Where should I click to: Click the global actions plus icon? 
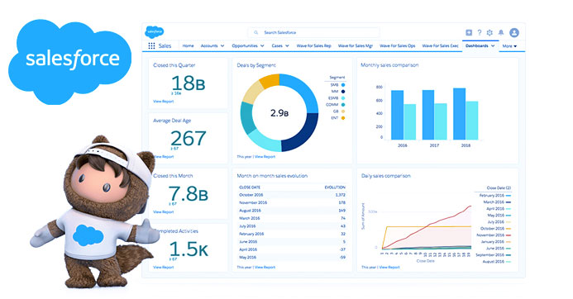[x=469, y=32]
